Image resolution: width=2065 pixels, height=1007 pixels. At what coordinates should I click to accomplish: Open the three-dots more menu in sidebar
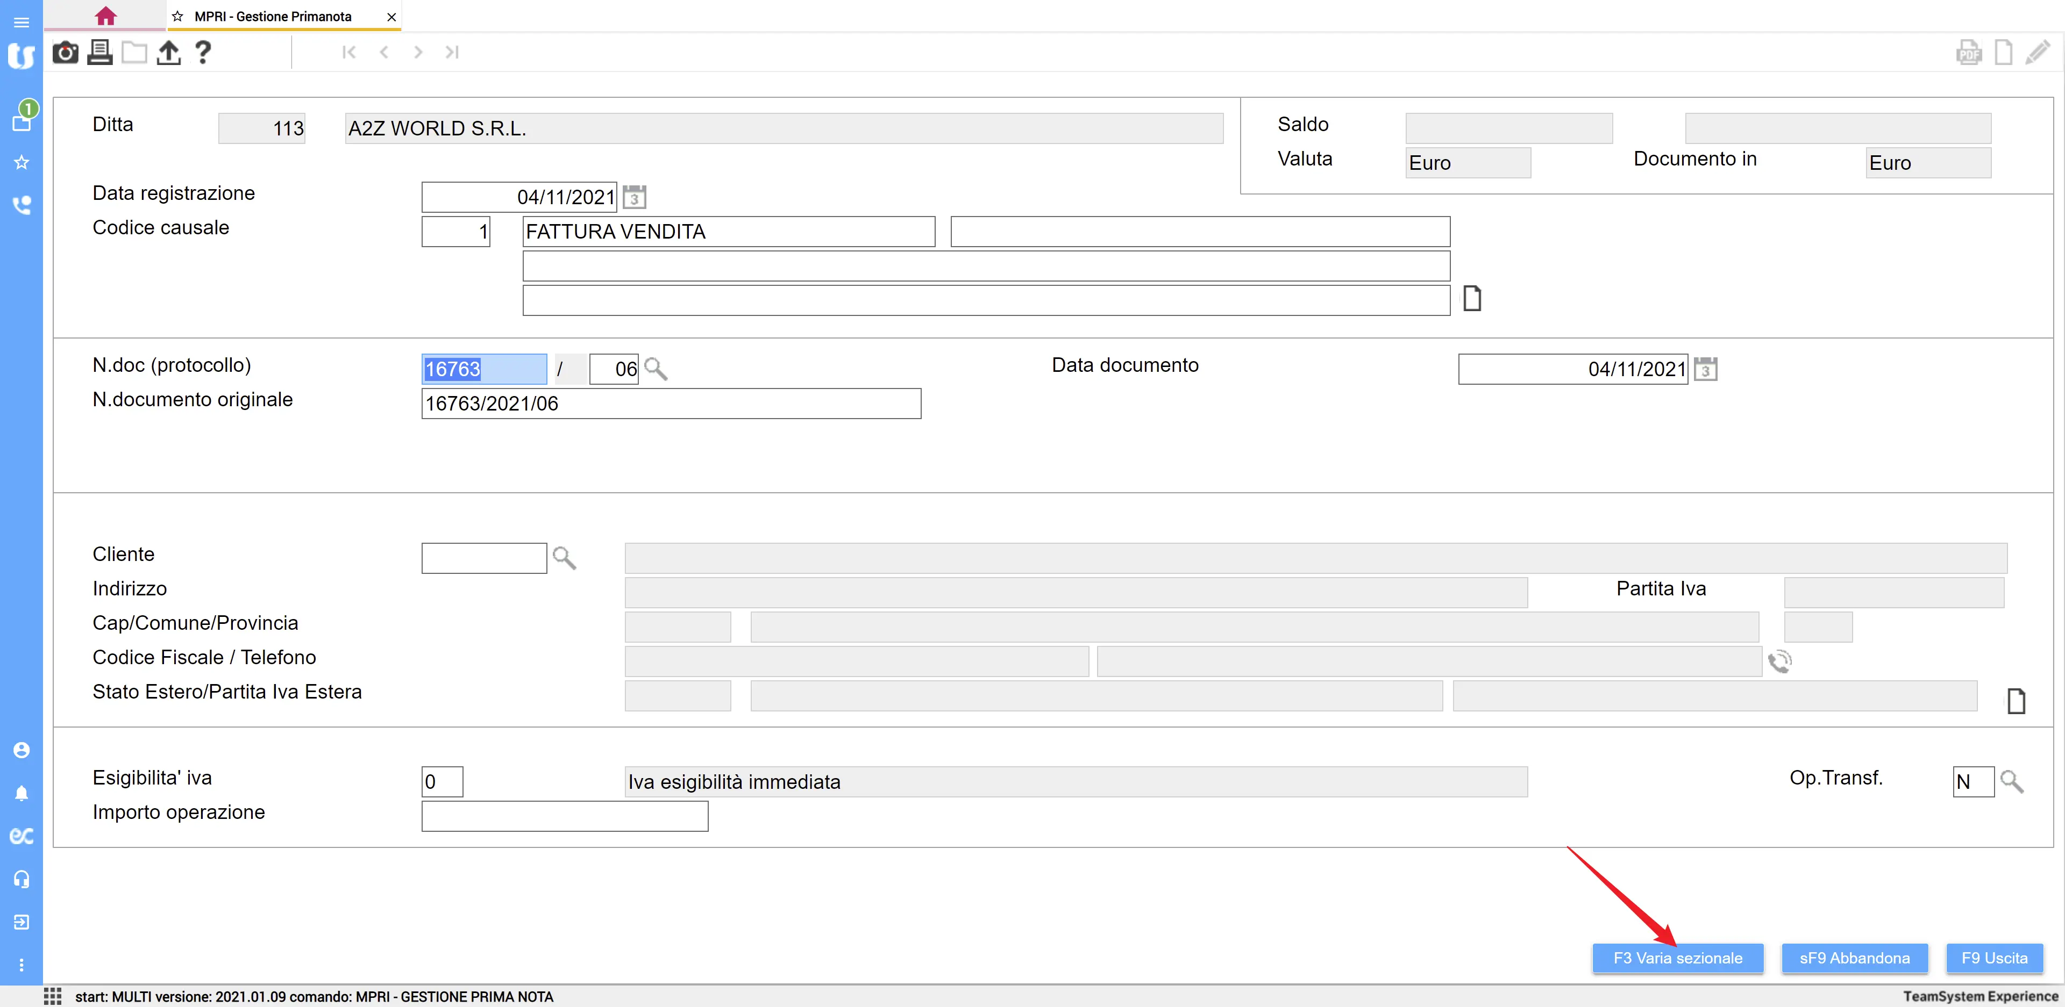point(22,965)
